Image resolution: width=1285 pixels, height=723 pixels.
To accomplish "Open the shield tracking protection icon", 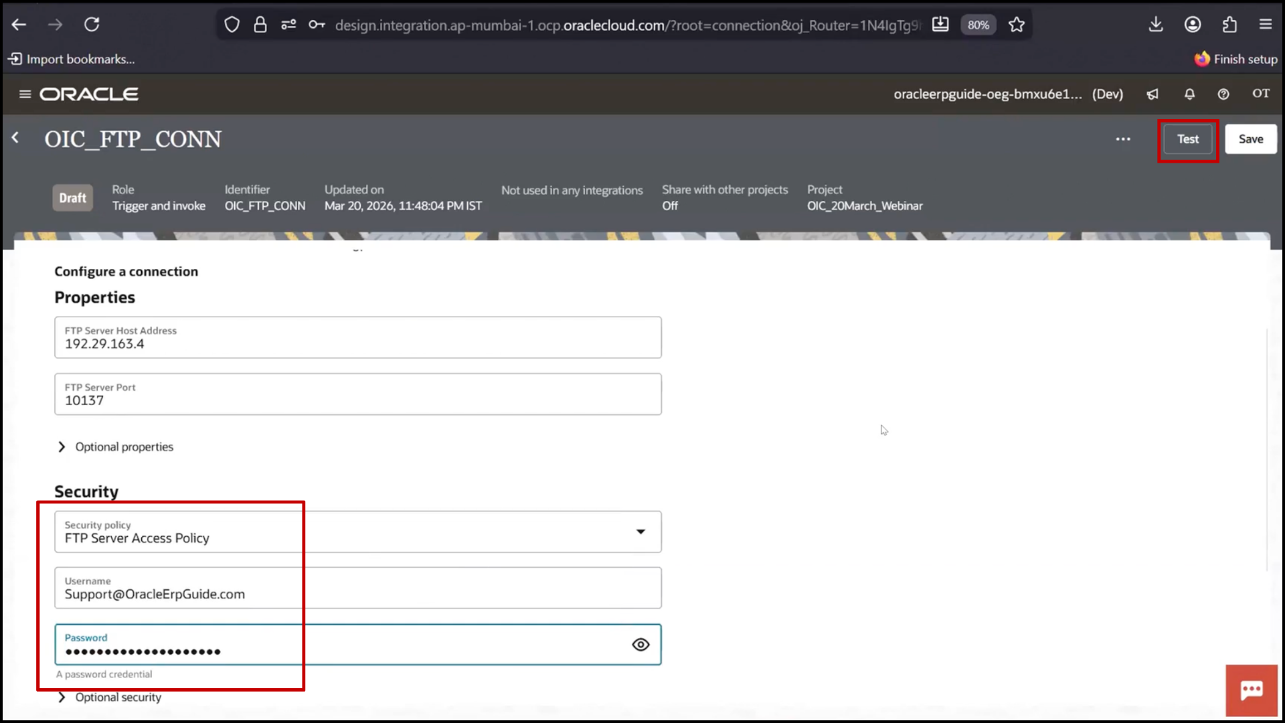I will (232, 25).
